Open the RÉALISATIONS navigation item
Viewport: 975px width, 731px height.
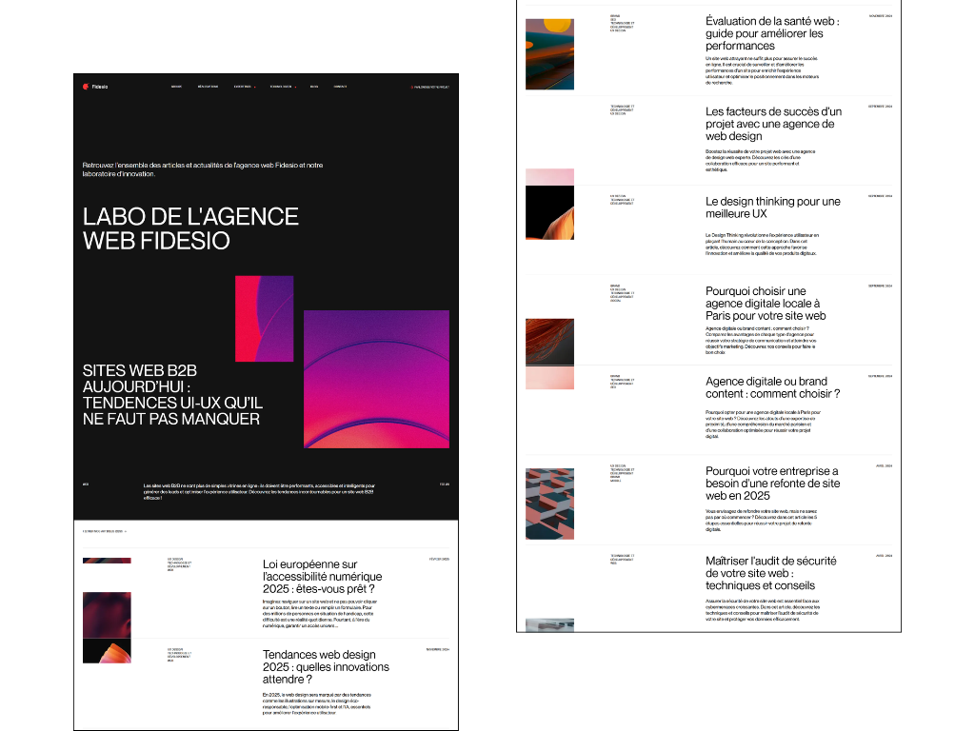click(208, 88)
